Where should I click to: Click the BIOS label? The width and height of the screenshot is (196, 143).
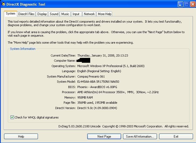72,87
